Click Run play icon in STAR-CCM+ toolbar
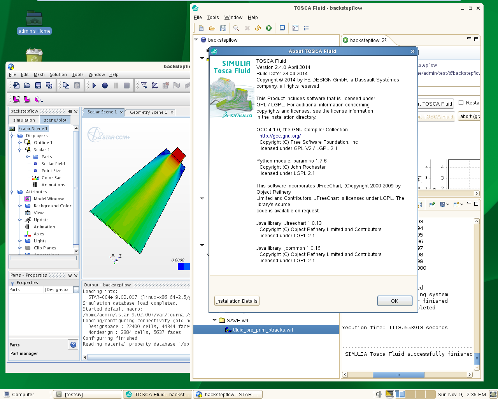Viewport: 498px width, 399px height. (x=94, y=85)
